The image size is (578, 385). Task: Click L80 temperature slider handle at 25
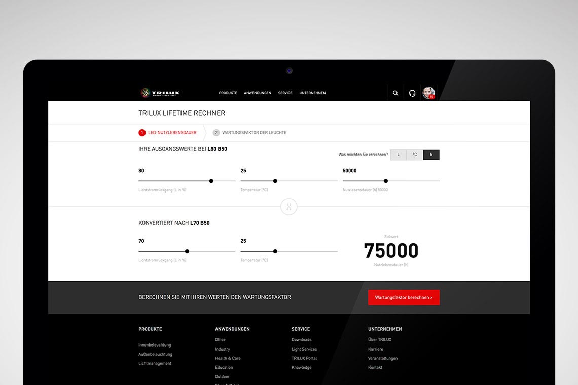pos(275,181)
